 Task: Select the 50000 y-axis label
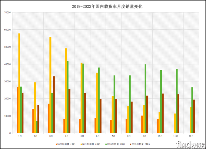8,47
